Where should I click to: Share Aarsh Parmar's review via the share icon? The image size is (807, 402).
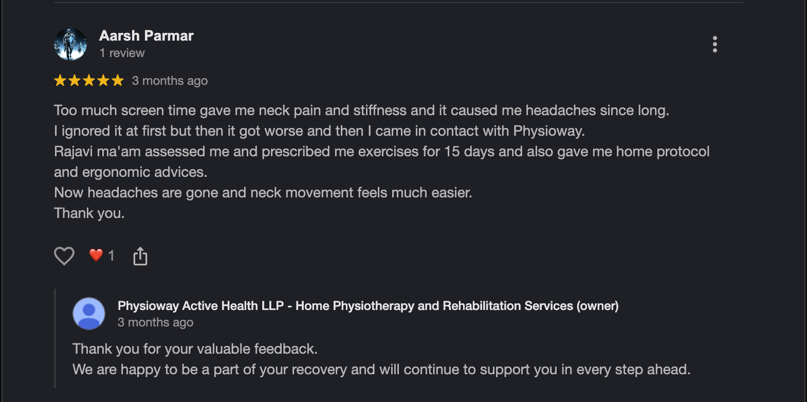click(x=140, y=255)
